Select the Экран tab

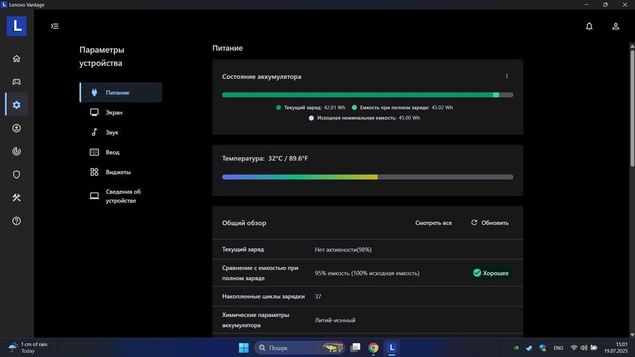[x=121, y=112]
